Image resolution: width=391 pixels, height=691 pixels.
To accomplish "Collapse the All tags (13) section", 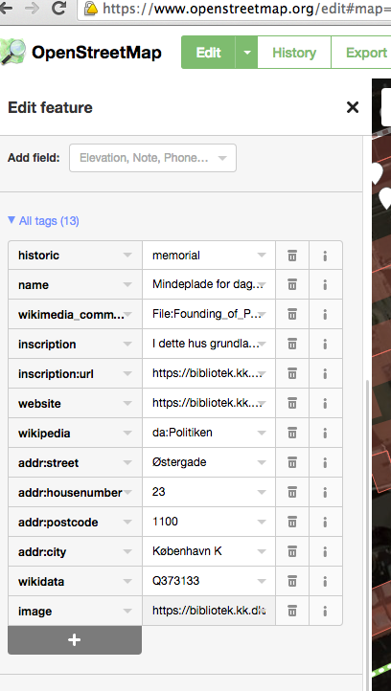I will click(43, 220).
